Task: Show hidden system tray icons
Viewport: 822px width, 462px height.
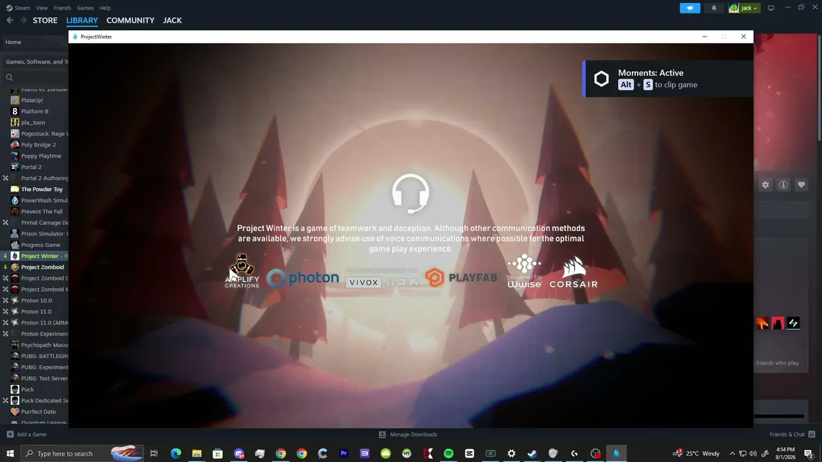Action: (732, 454)
